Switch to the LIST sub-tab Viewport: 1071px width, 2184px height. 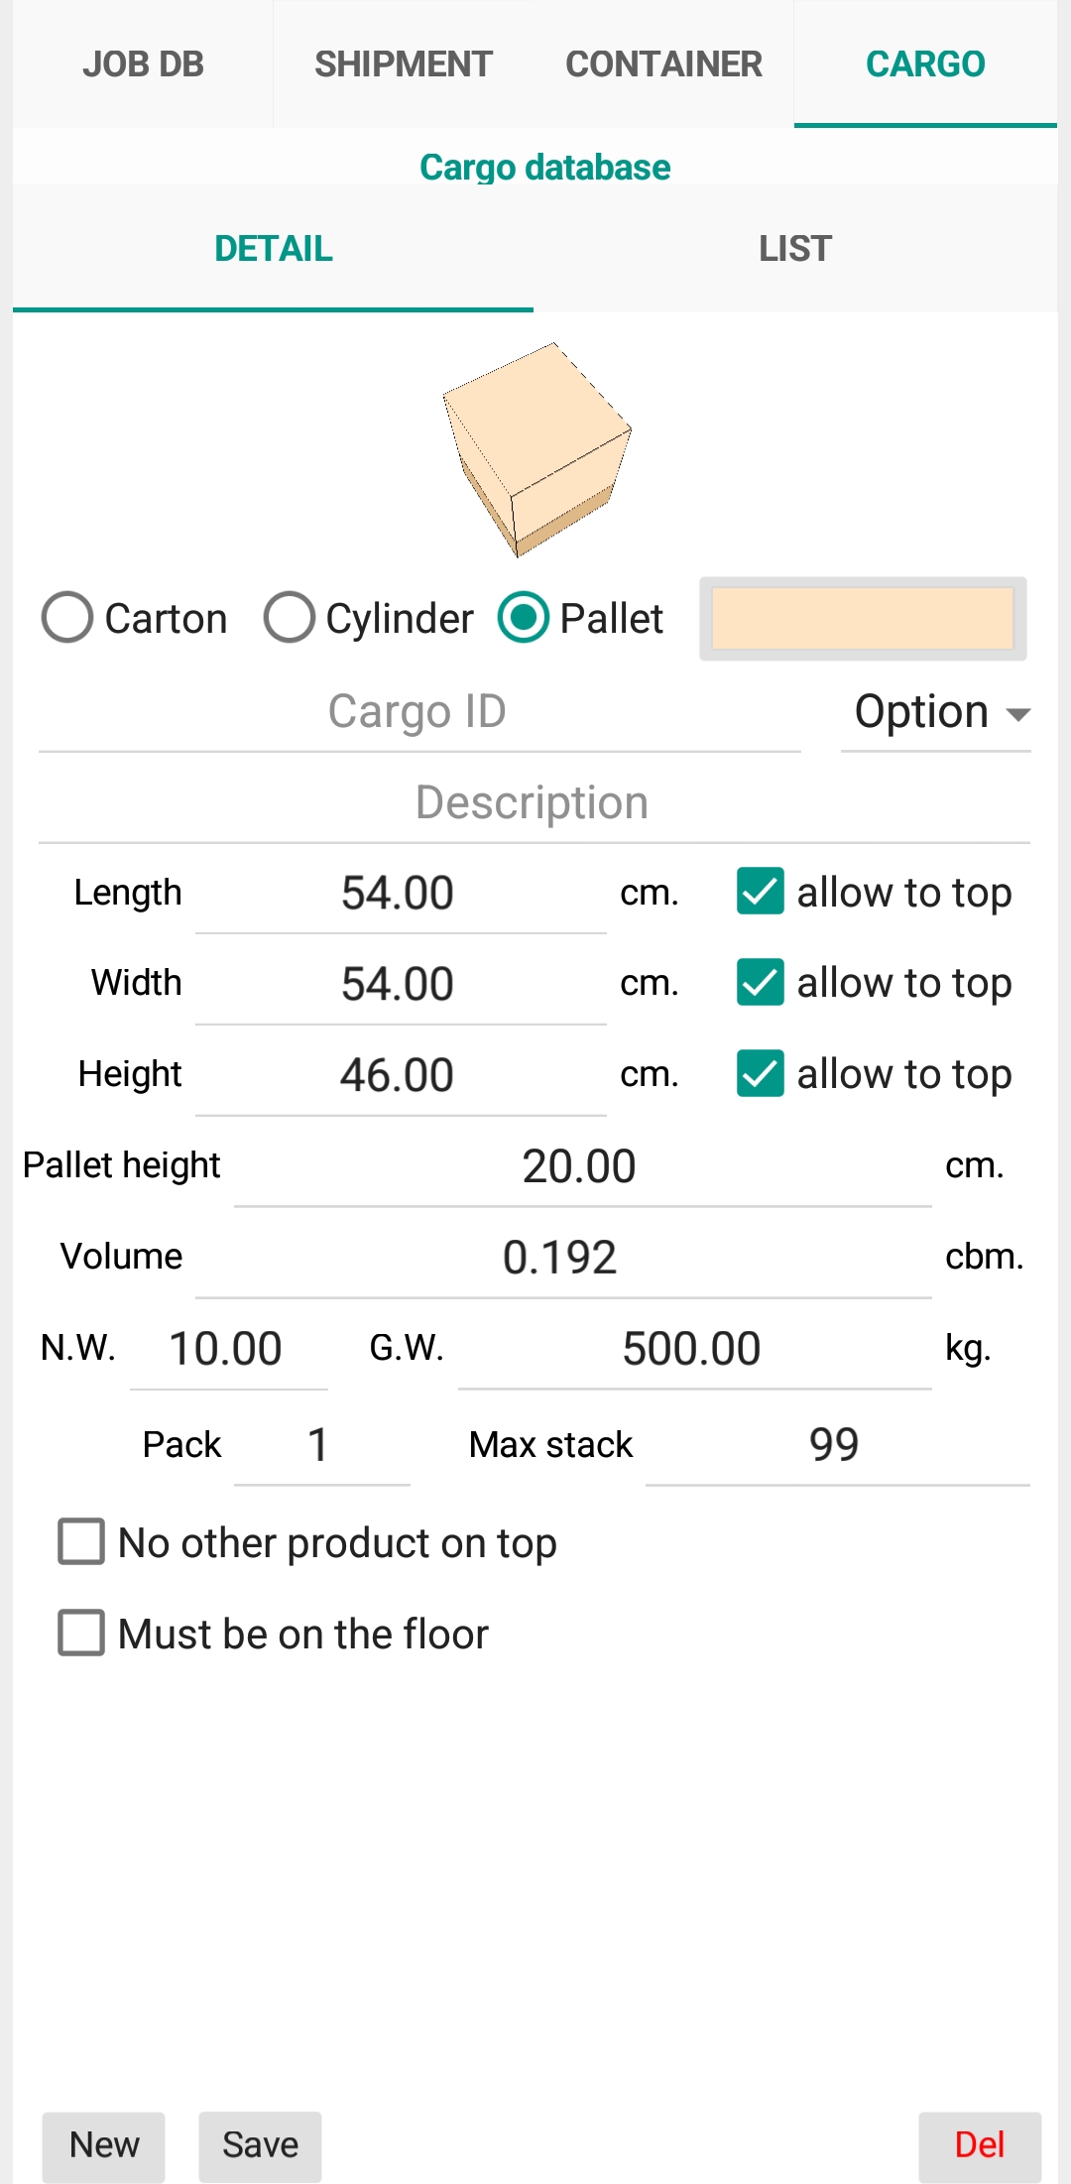coord(795,249)
